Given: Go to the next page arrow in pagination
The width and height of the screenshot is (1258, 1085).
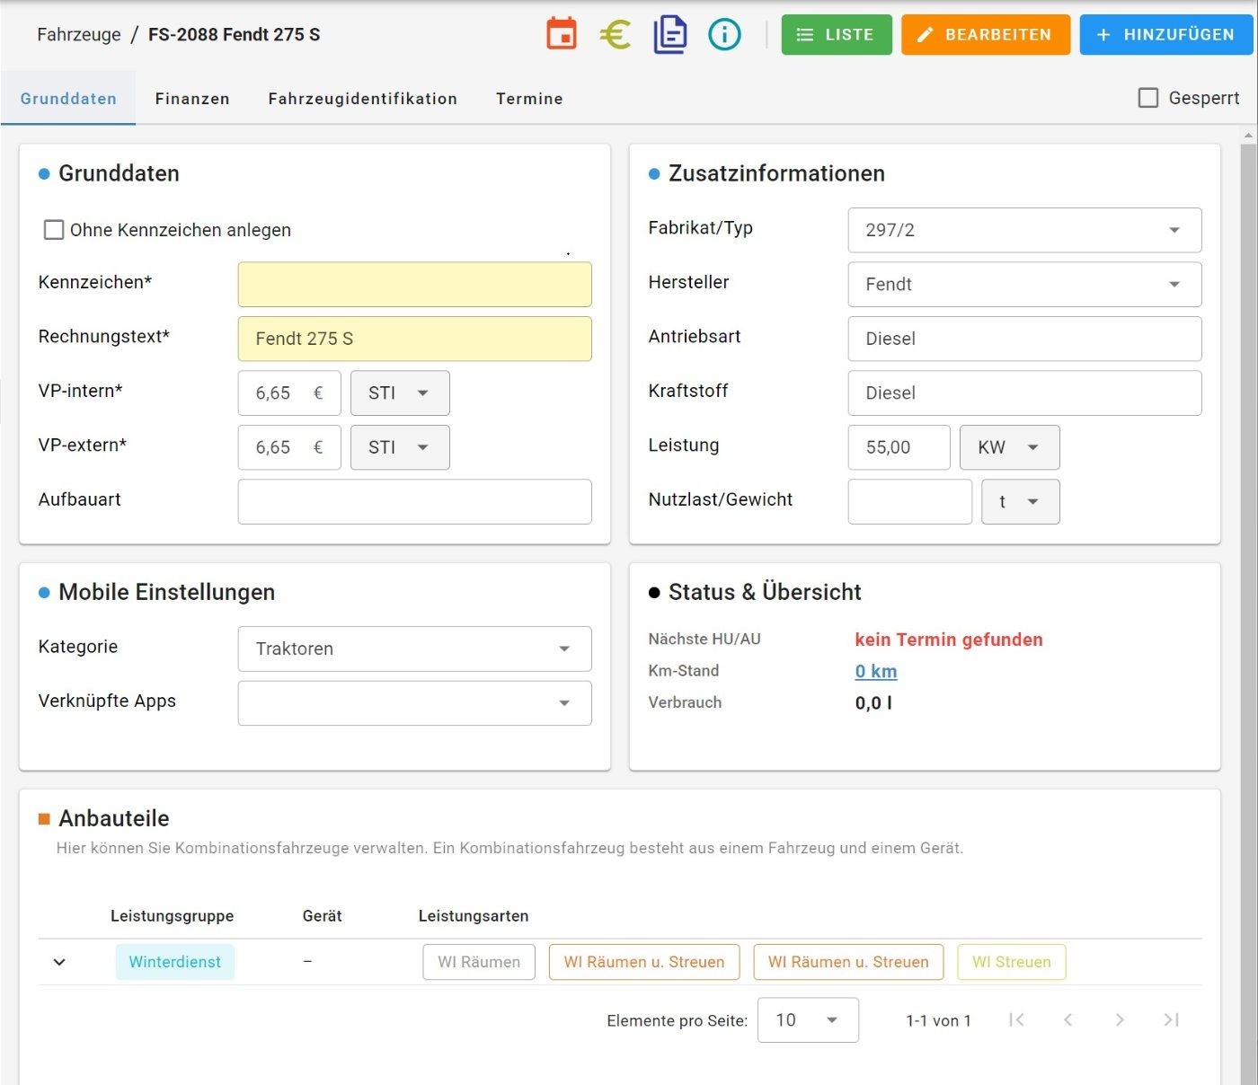Looking at the screenshot, I should click(1120, 1019).
